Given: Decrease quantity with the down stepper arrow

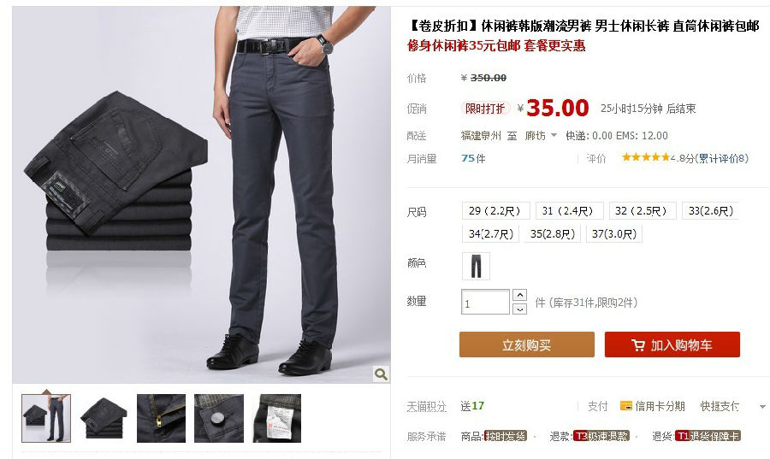Looking at the screenshot, I should pyautogui.click(x=519, y=309).
